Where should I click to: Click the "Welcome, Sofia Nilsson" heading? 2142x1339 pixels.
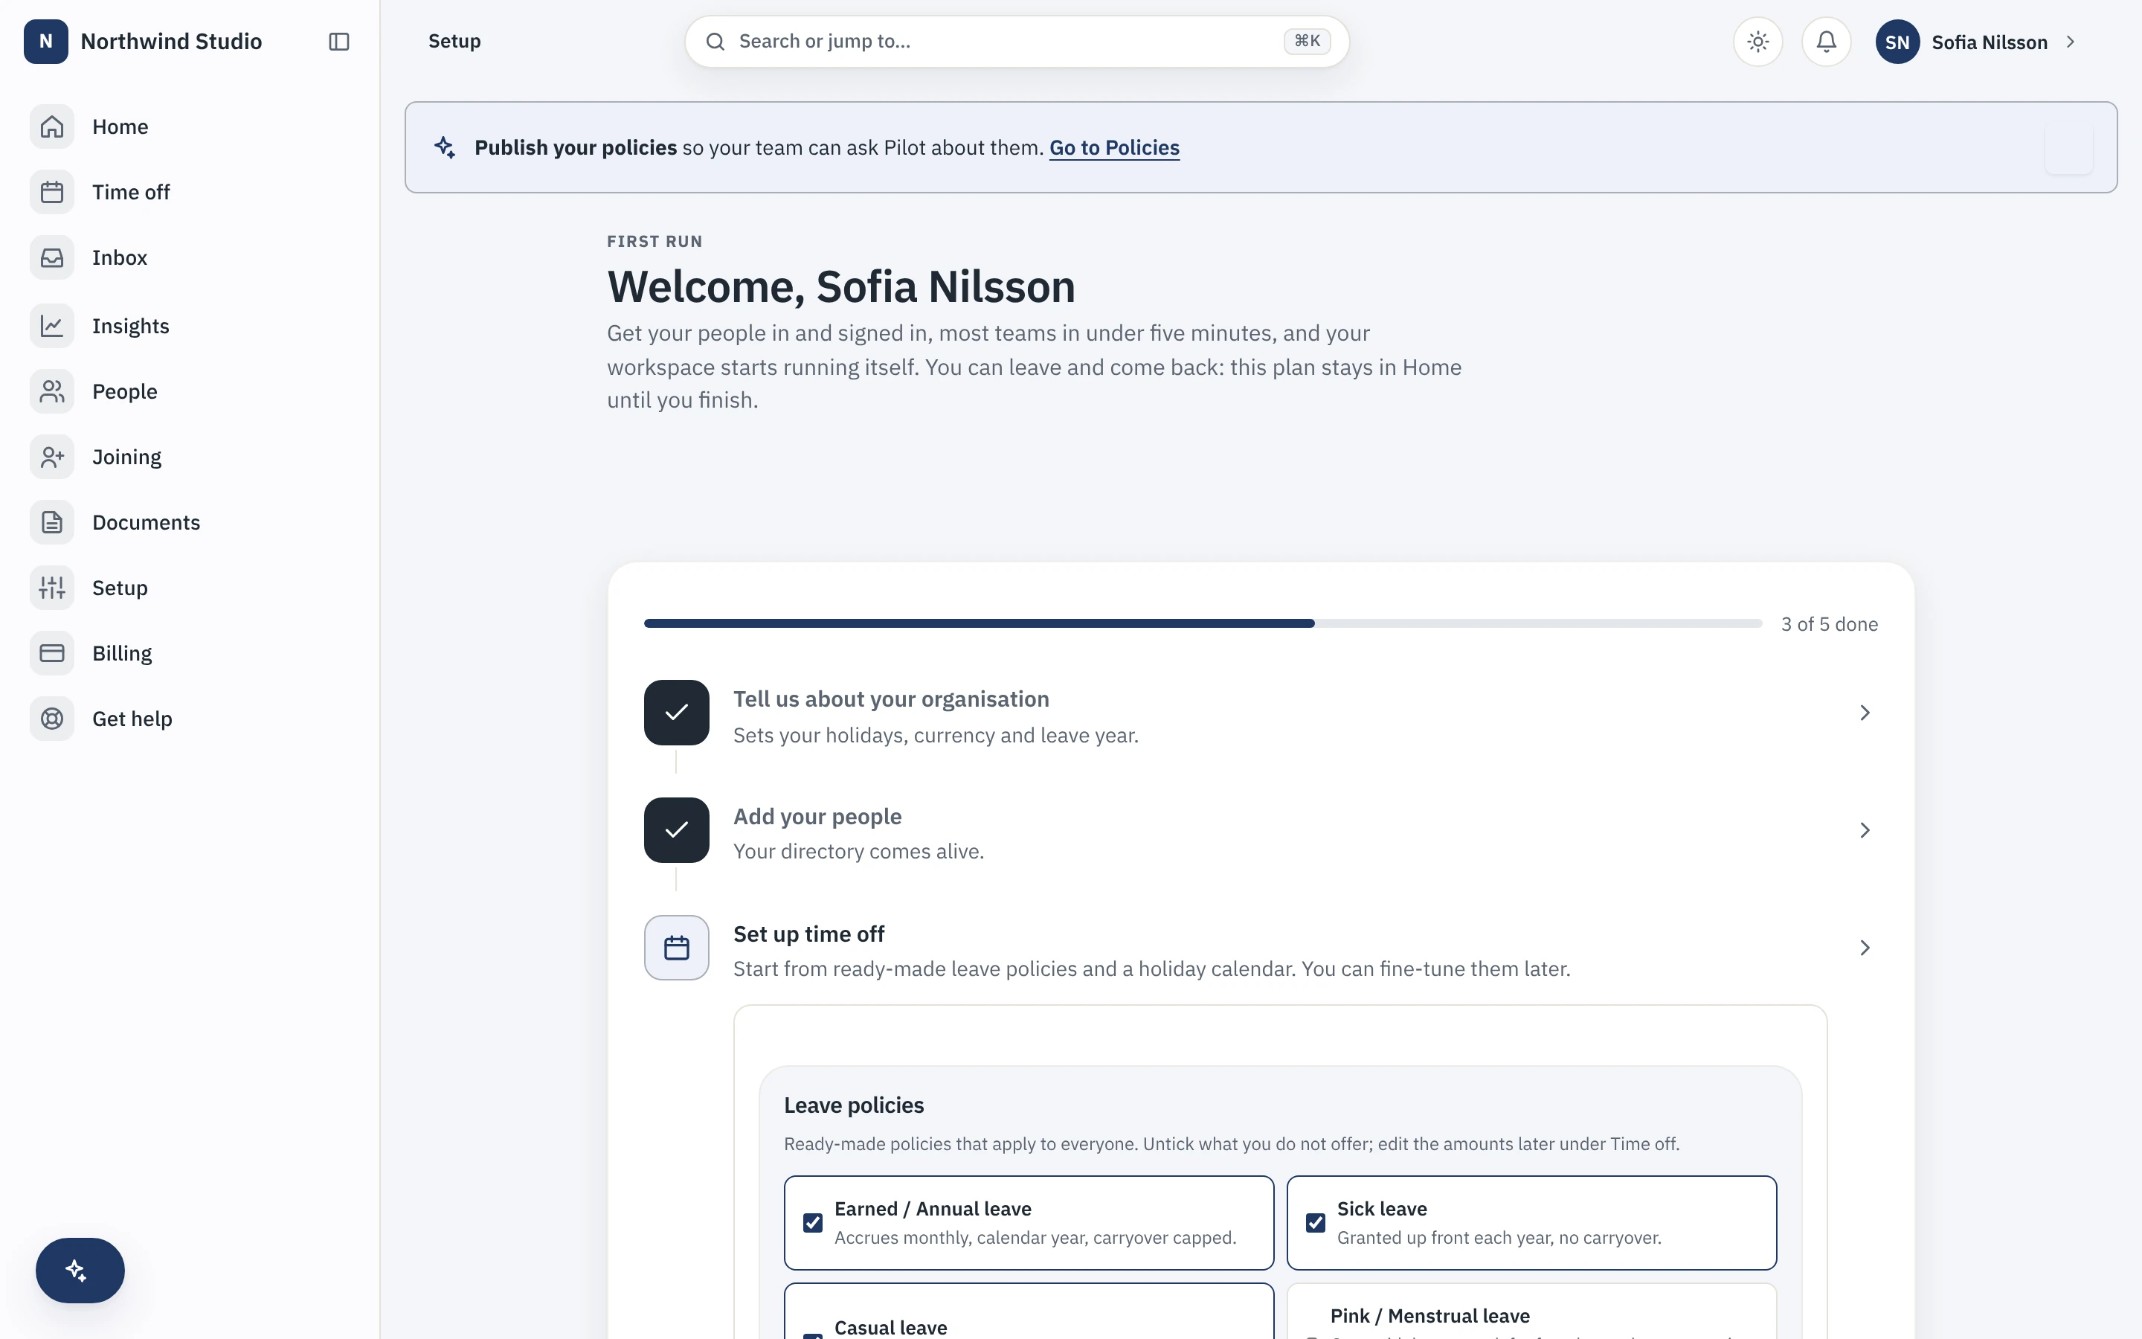click(841, 286)
